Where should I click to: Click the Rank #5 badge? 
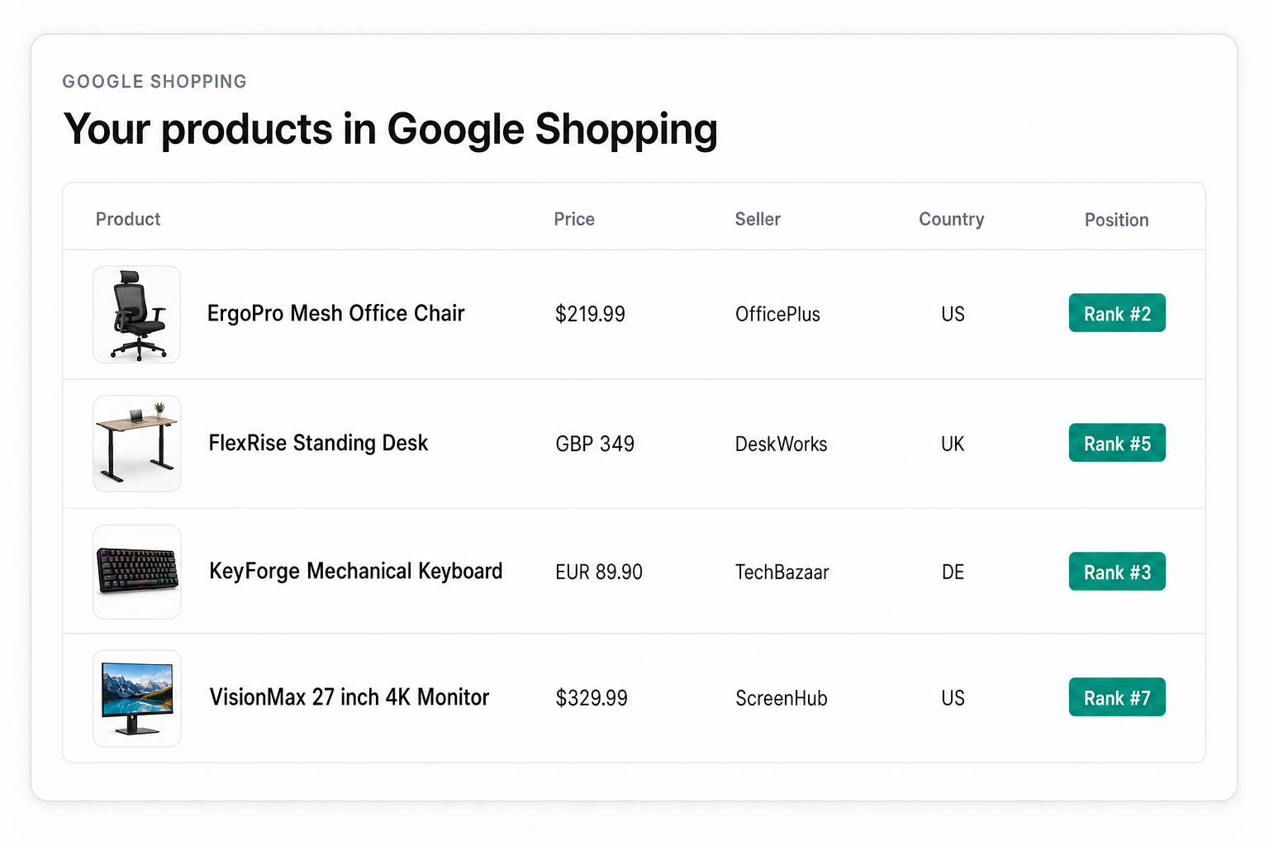click(1117, 443)
